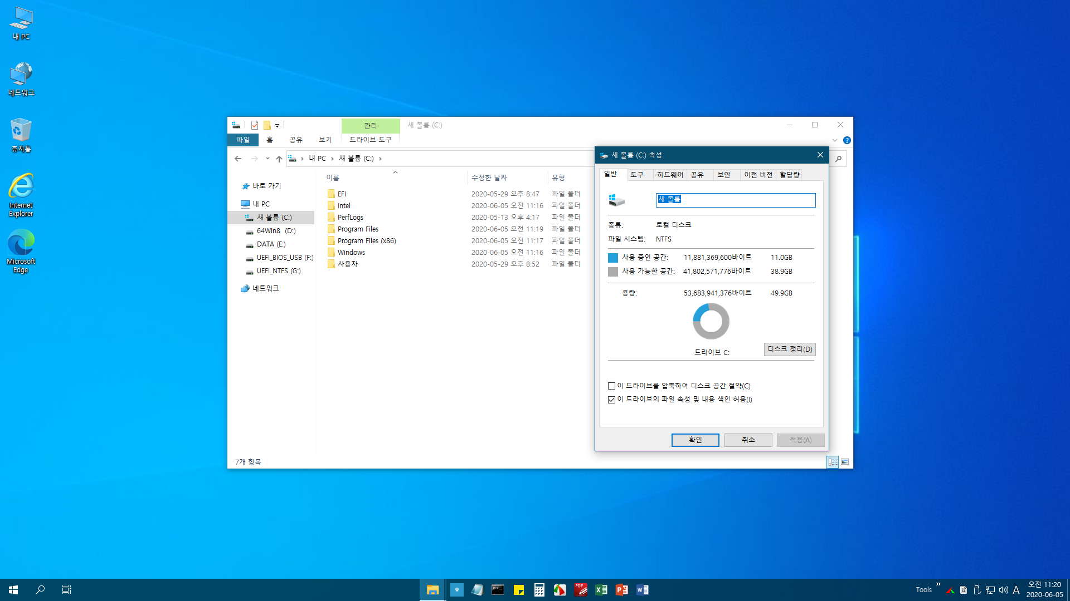Sort by 수정한 날짜 column header
Image resolution: width=1070 pixels, height=601 pixels.
(x=507, y=178)
